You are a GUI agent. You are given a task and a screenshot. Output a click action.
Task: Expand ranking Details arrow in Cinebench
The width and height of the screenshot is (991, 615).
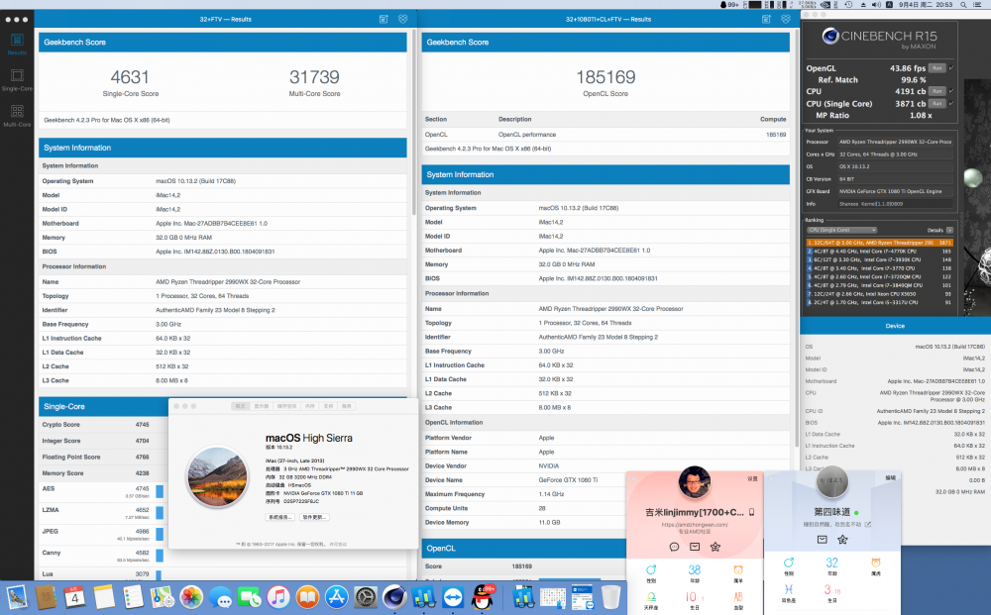[x=949, y=230]
